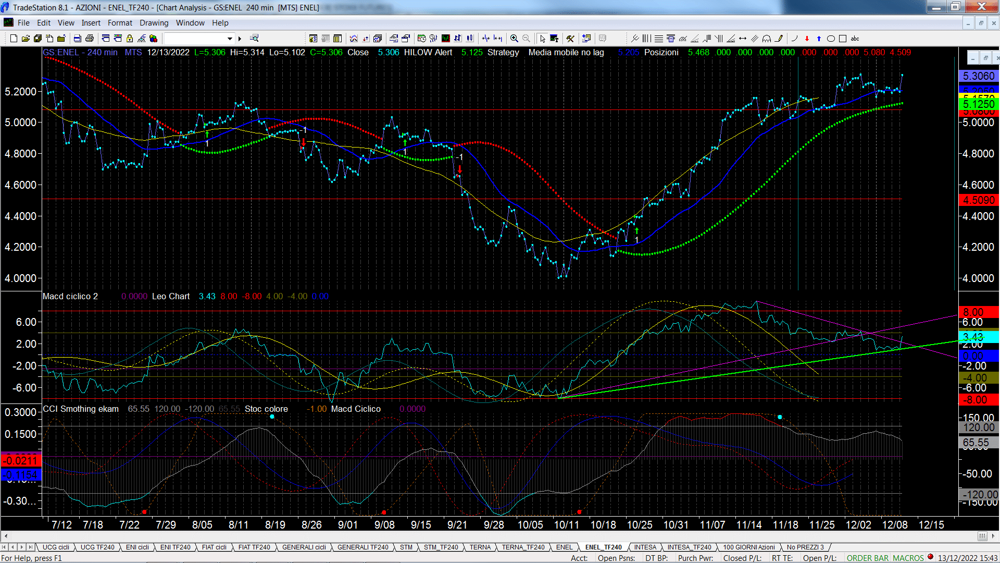This screenshot has height=563, width=1000.
Task: Open the Insert menu
Action: click(x=91, y=23)
